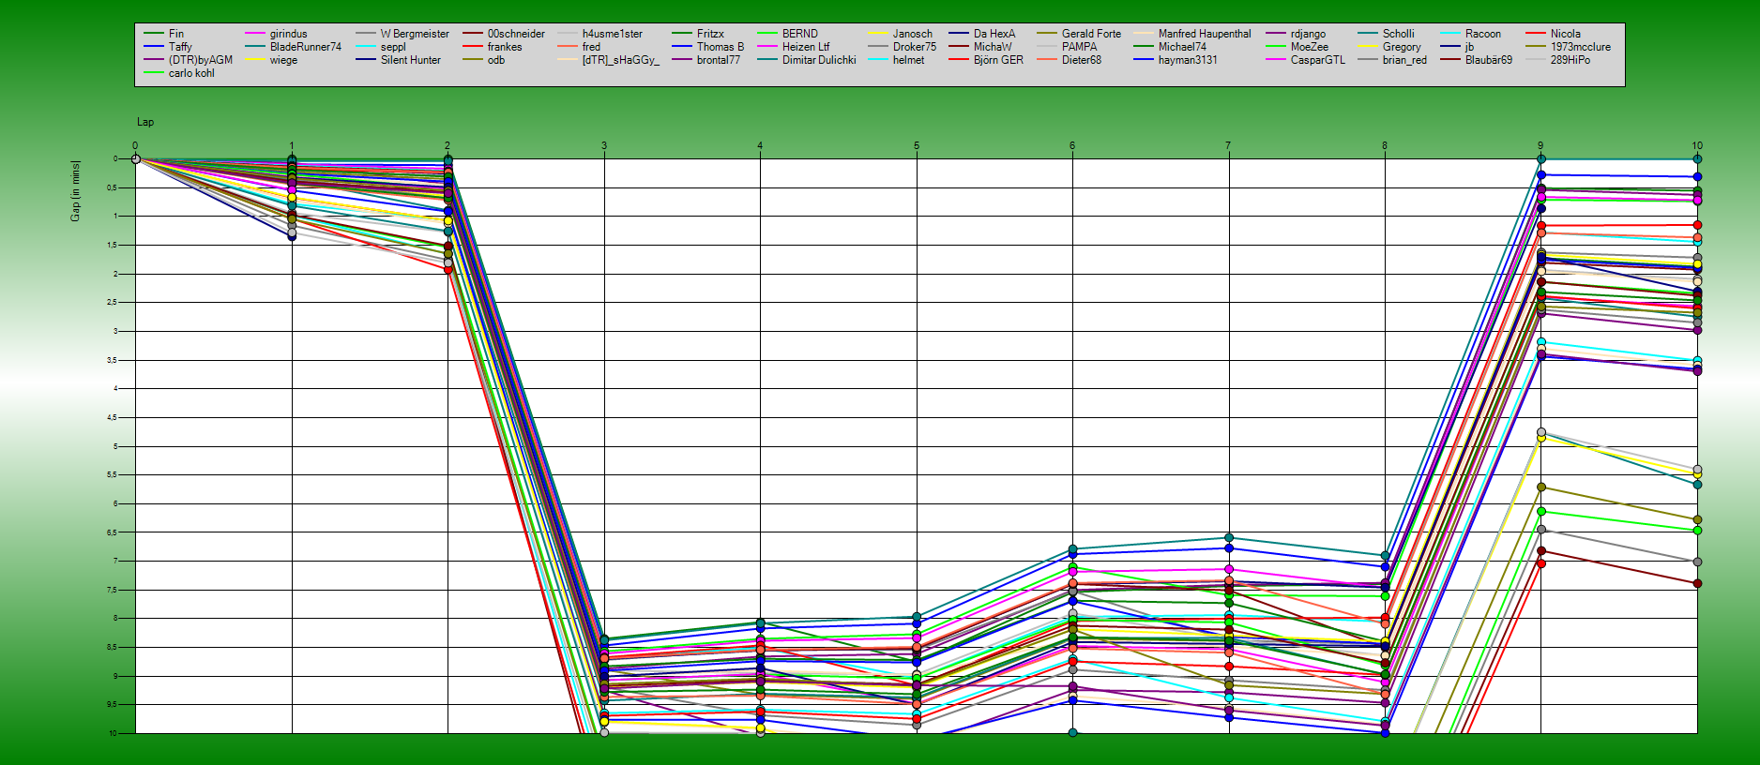Click lap number 10 on the top axis
The width and height of the screenshot is (1760, 765).
pos(1697,145)
